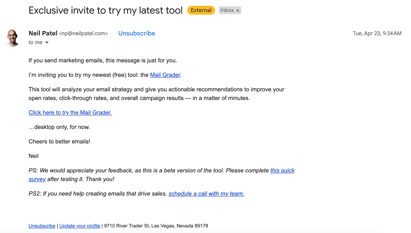Screen dimensions: 411x233
Task: Click the "Neil" signature text
Action: click(x=34, y=156)
